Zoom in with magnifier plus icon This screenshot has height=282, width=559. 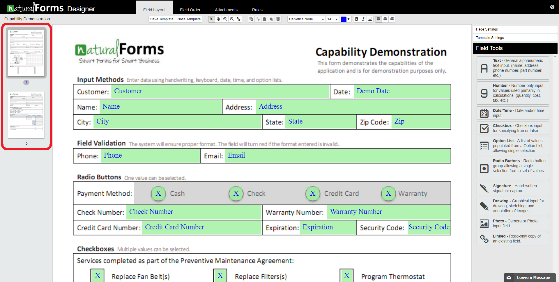pyautogui.click(x=225, y=19)
